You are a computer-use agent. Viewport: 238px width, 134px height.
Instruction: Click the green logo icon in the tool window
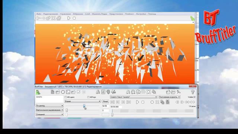(38, 92)
